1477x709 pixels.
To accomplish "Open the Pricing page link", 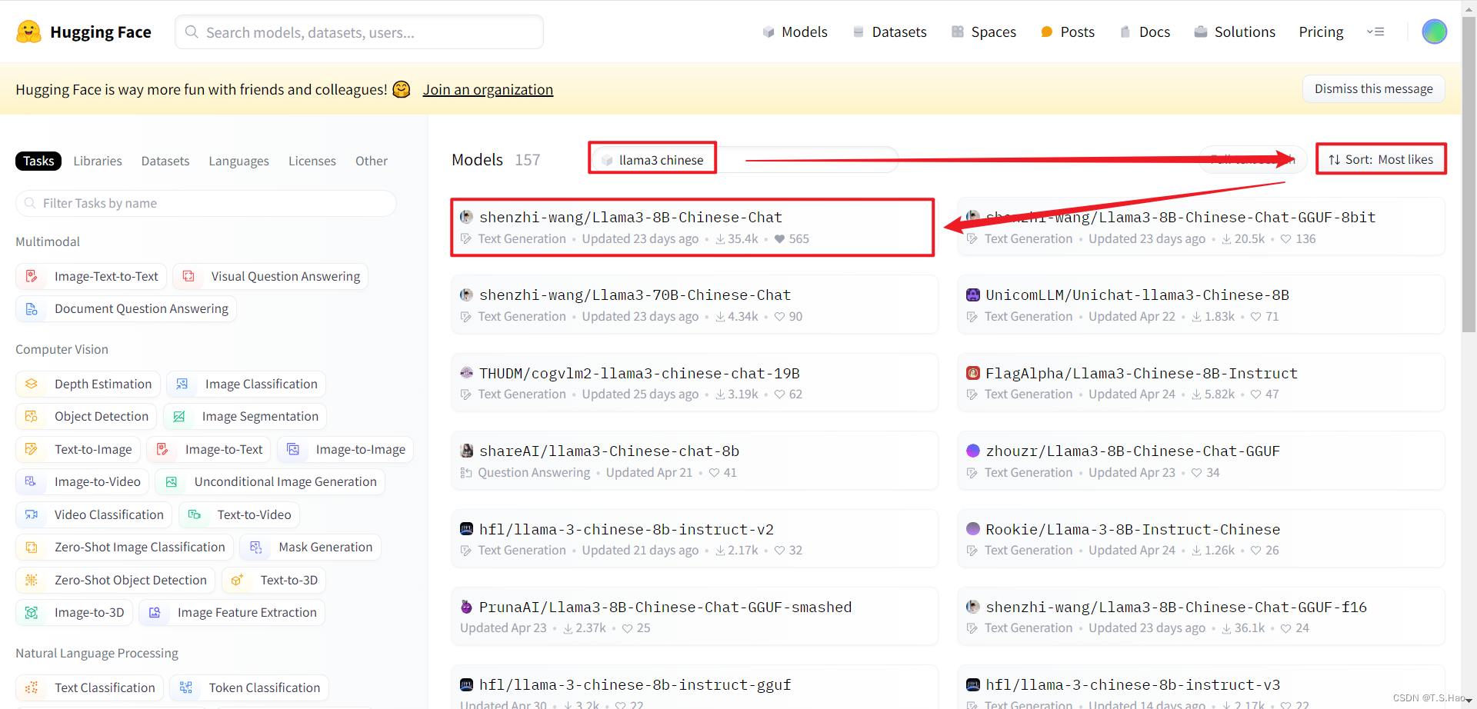I will (x=1321, y=32).
